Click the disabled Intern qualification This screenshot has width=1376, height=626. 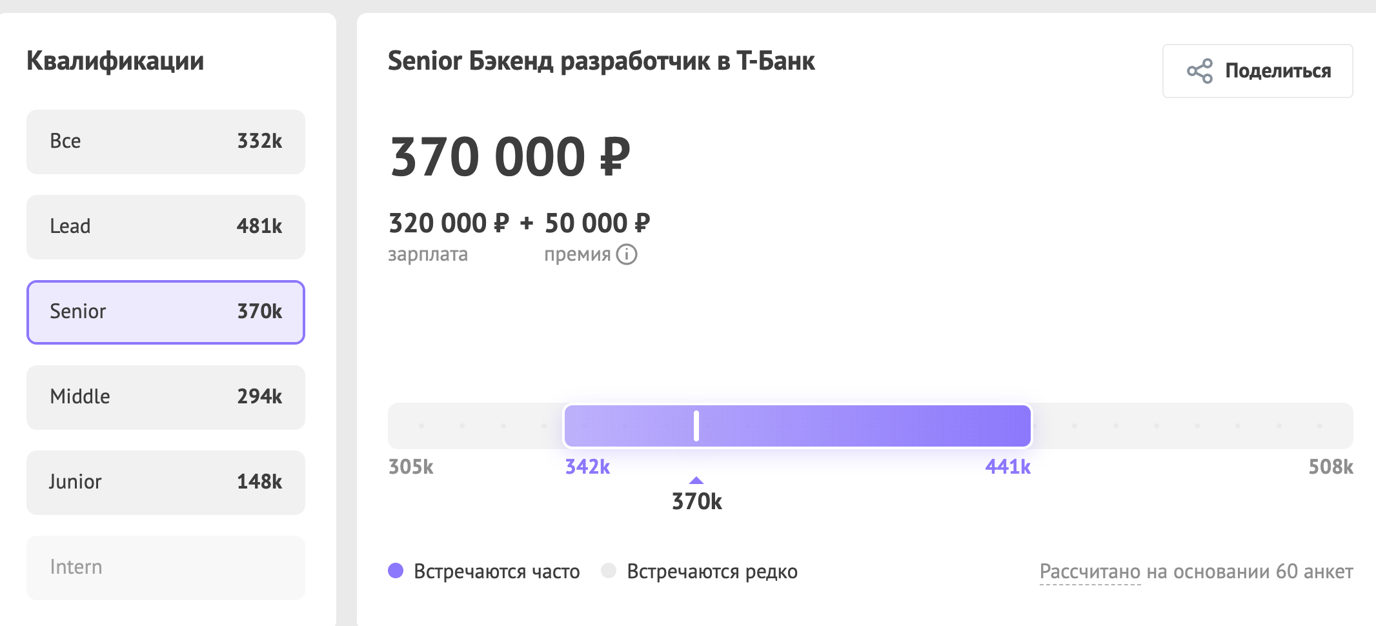pos(165,567)
